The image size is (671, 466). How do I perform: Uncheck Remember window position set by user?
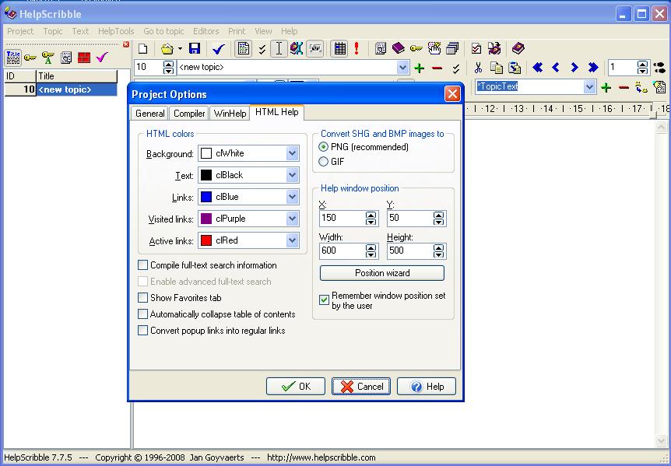click(325, 300)
